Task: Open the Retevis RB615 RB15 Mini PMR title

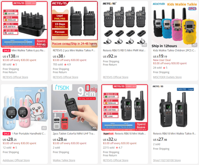Action: point(124,51)
